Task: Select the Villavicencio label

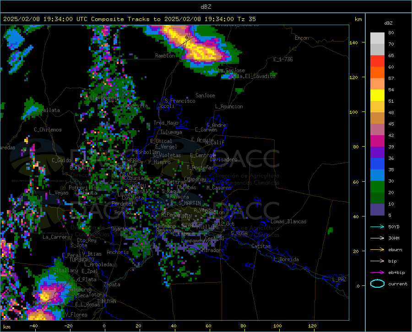Action: tap(102, 98)
